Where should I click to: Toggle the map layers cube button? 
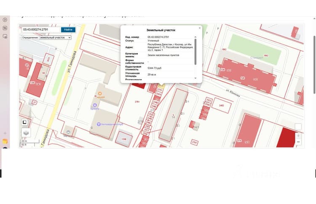pos(26,132)
